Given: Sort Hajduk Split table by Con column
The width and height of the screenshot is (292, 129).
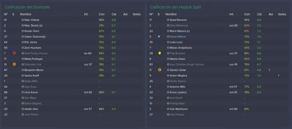Looking at the screenshot, I should click(x=247, y=14).
